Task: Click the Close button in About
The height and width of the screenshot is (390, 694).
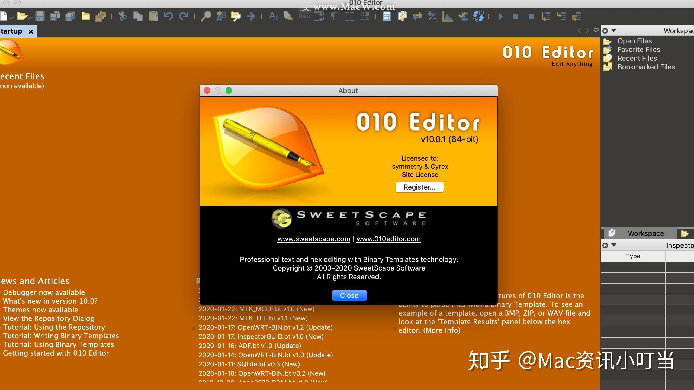Action: coord(349,295)
